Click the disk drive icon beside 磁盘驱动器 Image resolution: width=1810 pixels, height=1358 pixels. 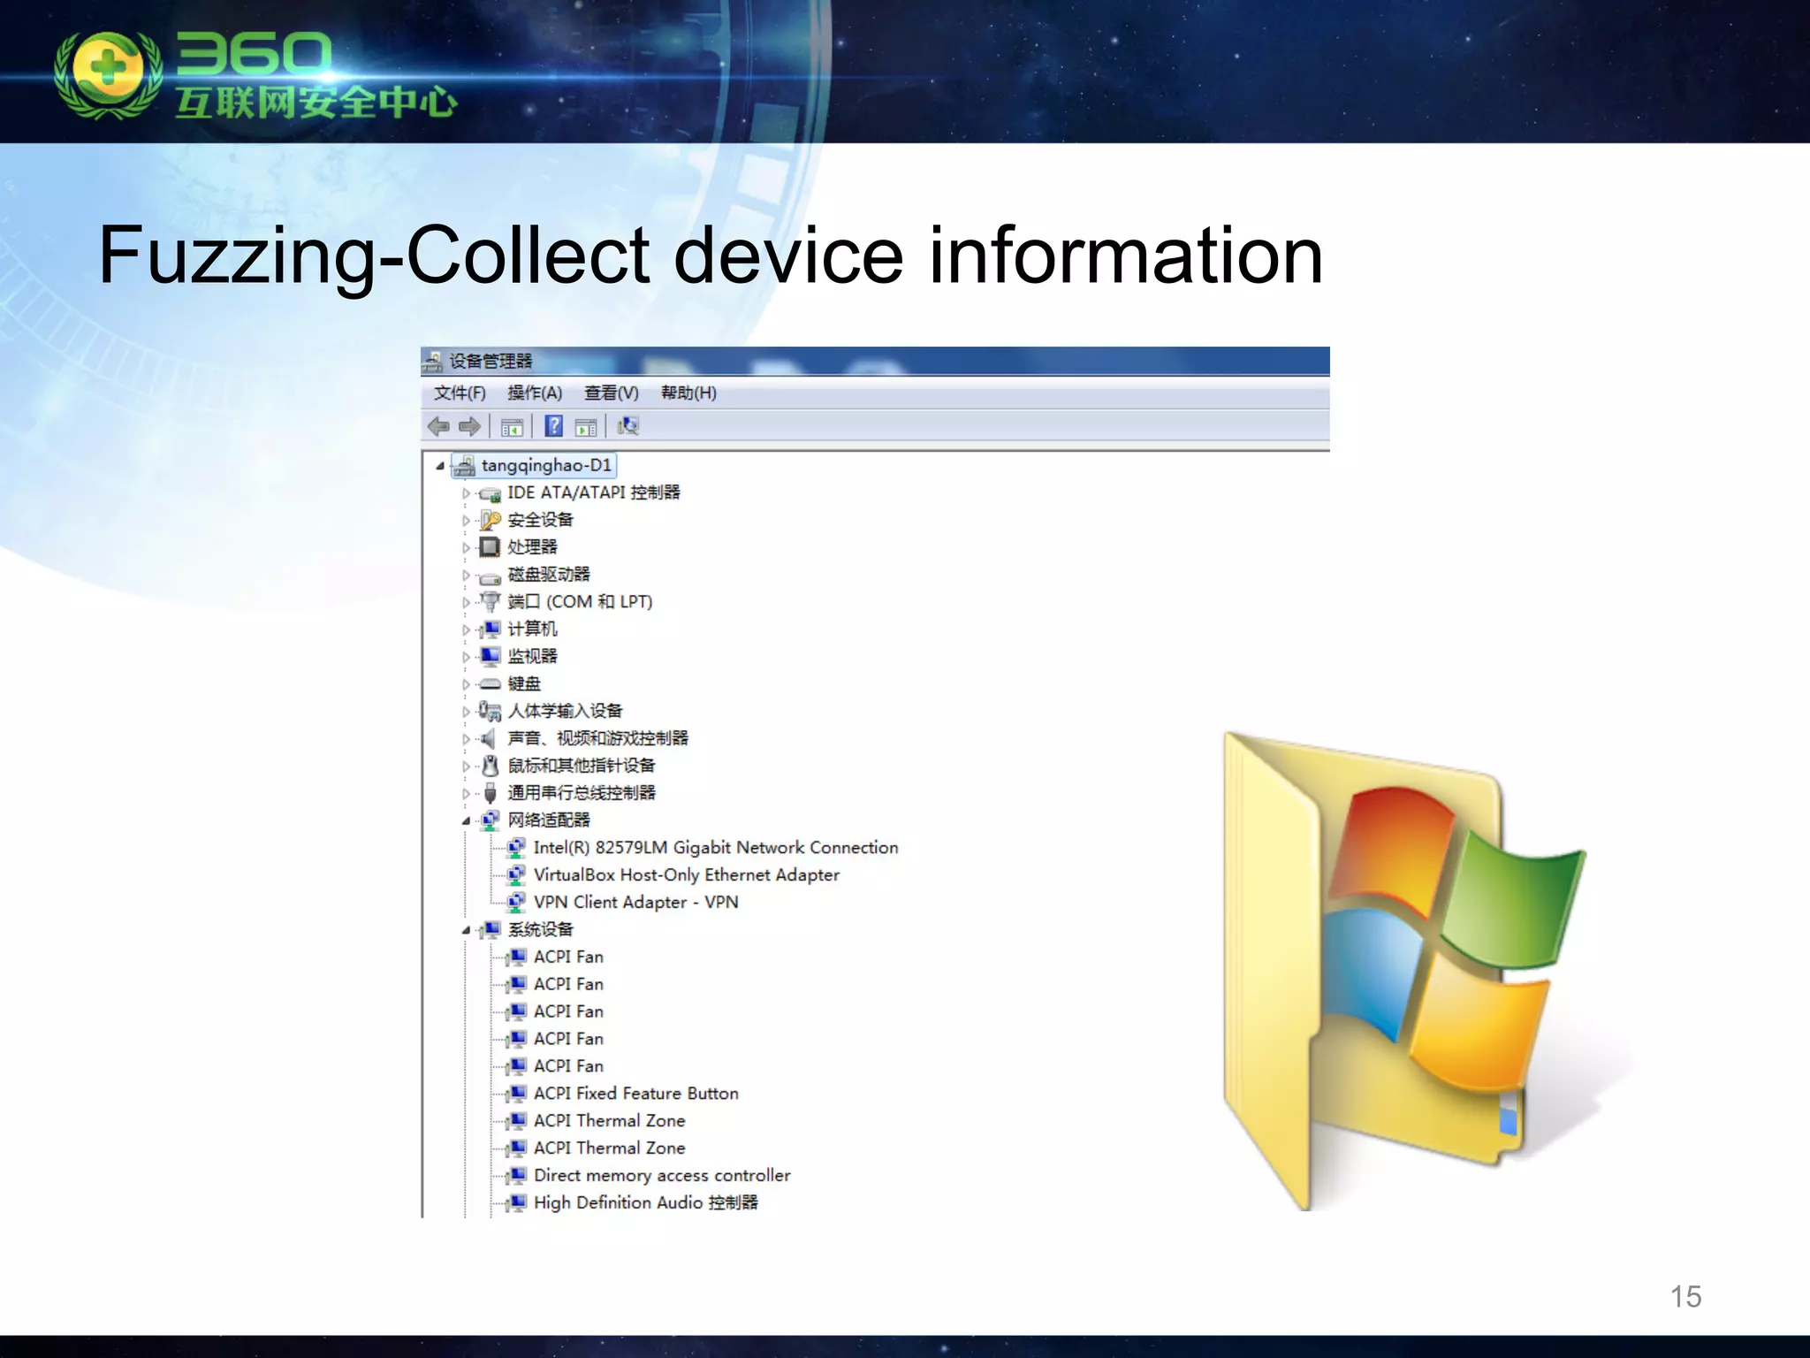[x=490, y=578]
